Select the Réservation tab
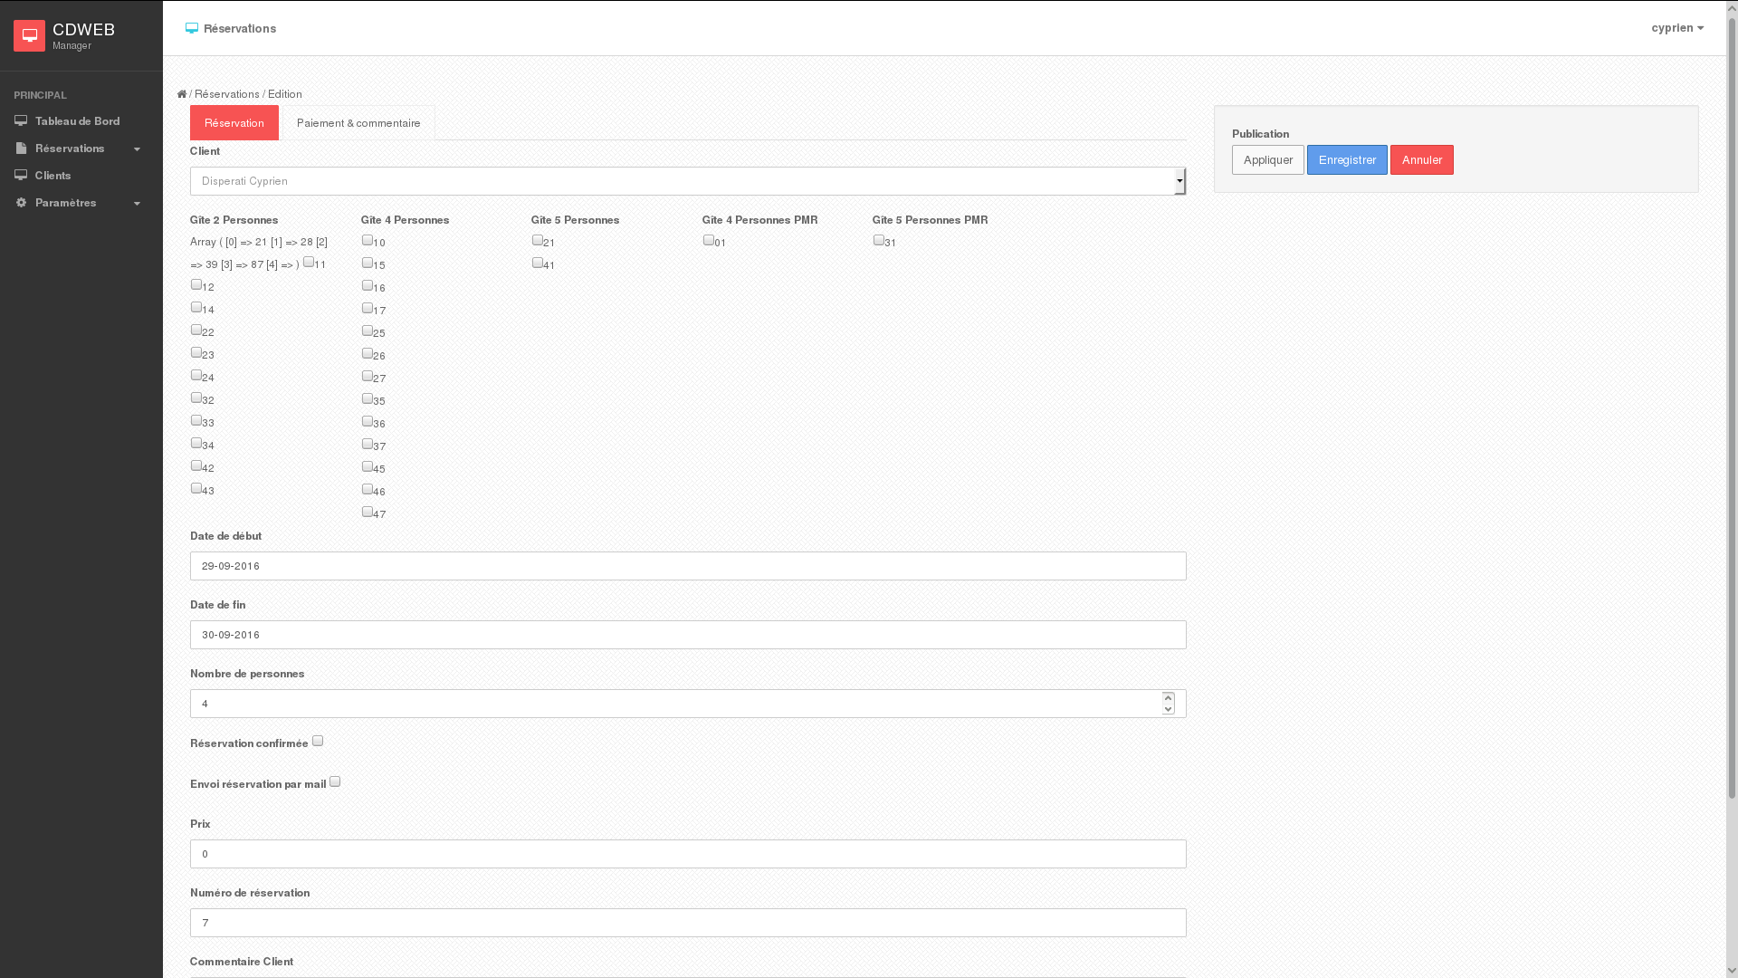Screen dimensions: 1738x978 (x=234, y=122)
